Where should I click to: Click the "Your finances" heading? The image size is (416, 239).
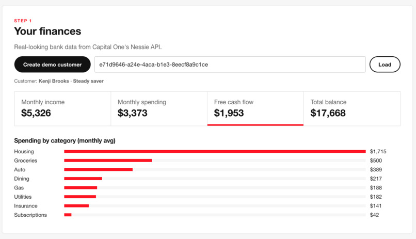point(47,31)
